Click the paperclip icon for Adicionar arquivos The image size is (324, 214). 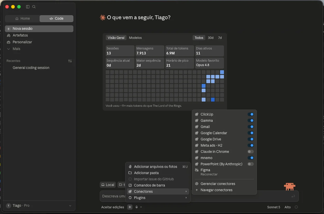click(x=130, y=167)
